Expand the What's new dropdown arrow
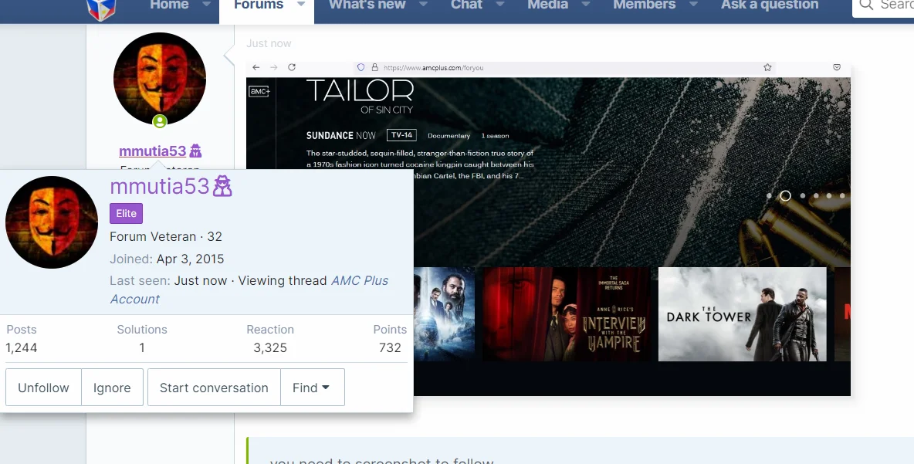This screenshot has width=914, height=464. click(x=423, y=5)
